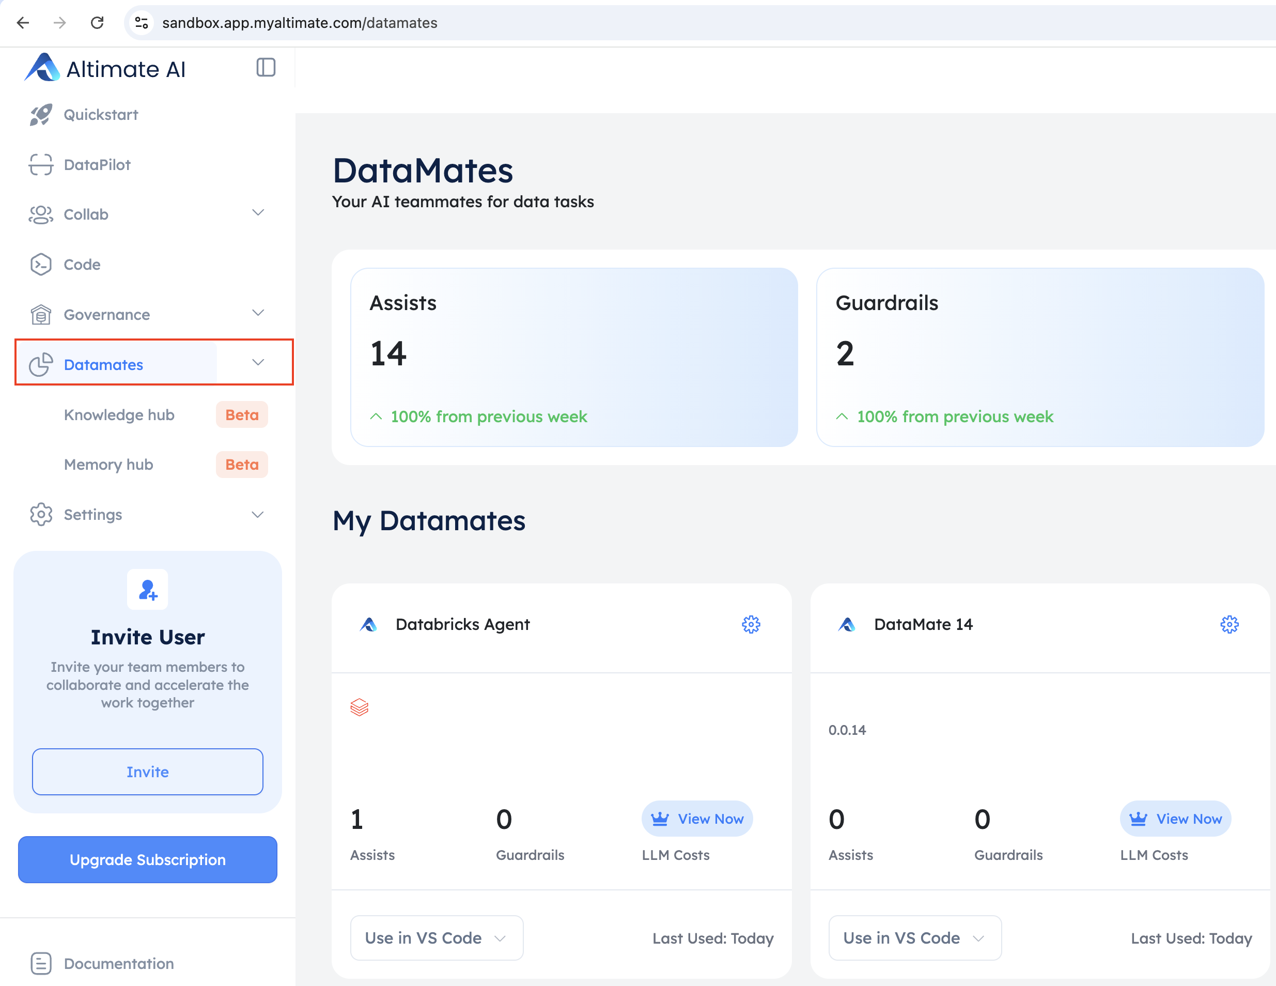Click the Memory hub Beta badge
Viewport: 1276px width, 986px height.
pos(242,465)
